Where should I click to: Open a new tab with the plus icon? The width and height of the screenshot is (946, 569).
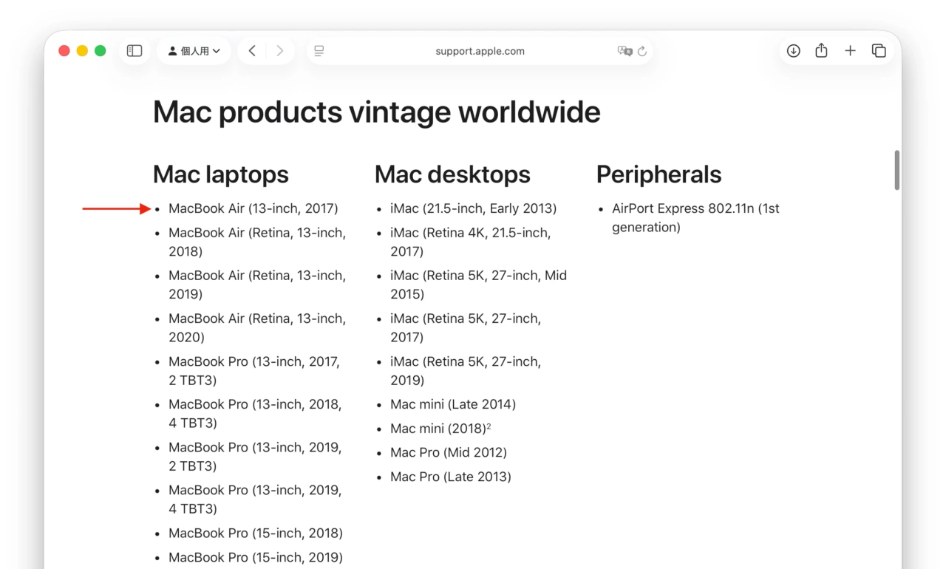click(850, 50)
